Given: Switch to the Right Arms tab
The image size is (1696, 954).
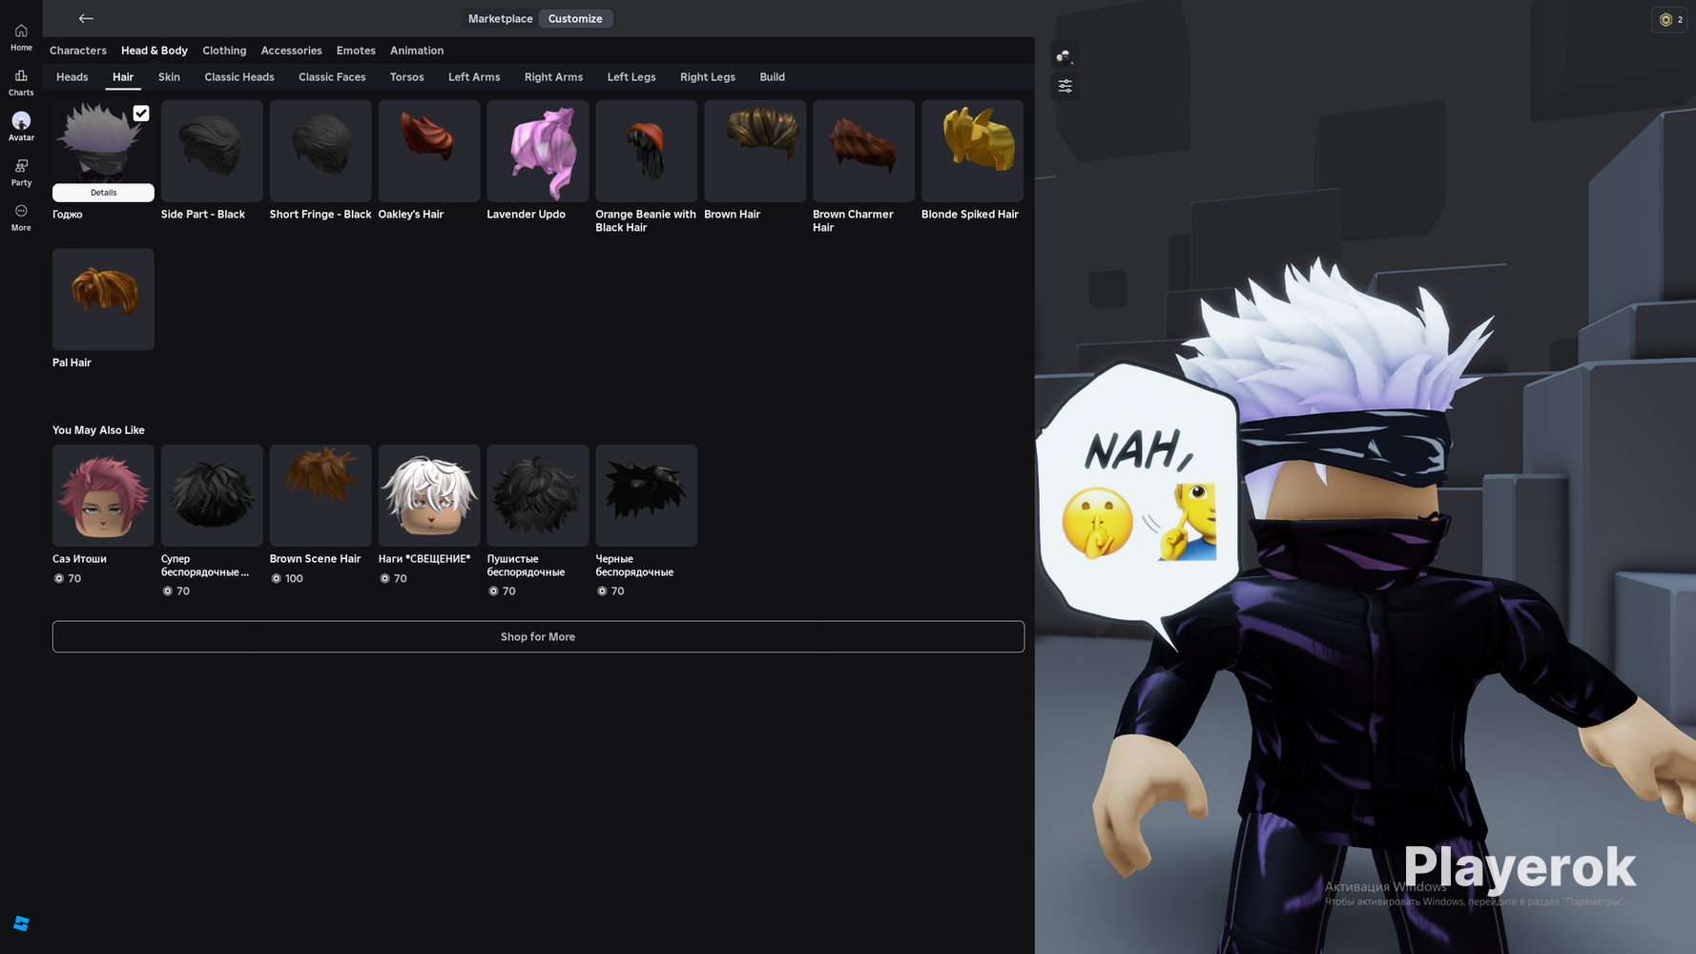Looking at the screenshot, I should (553, 77).
